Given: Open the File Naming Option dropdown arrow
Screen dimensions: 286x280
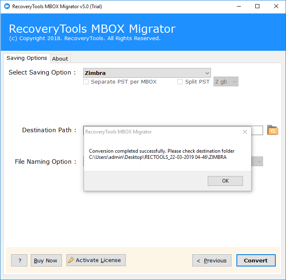Looking at the screenshot, I should point(259,161).
